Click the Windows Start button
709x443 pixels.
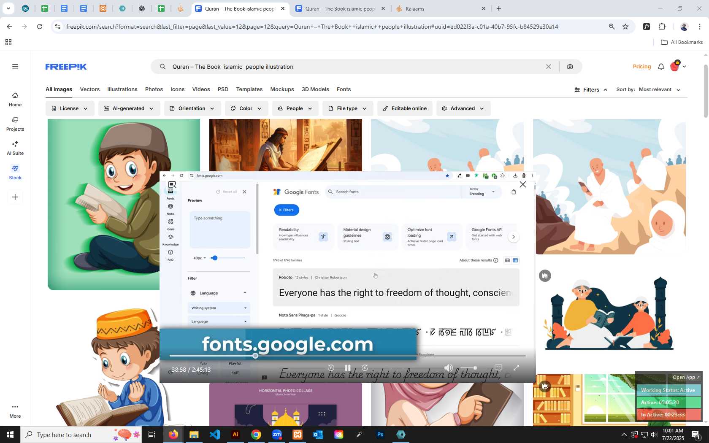pyautogui.click(x=10, y=435)
